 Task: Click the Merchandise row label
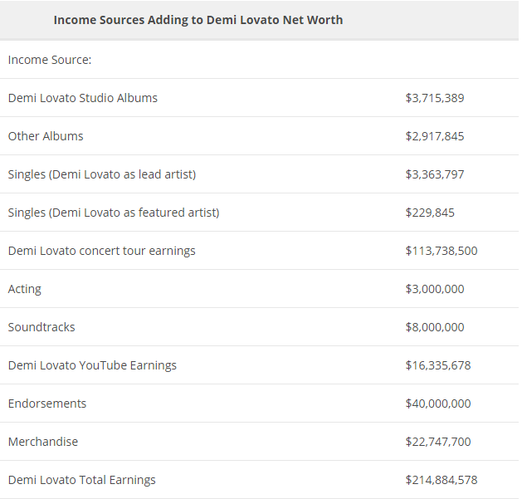click(x=43, y=442)
